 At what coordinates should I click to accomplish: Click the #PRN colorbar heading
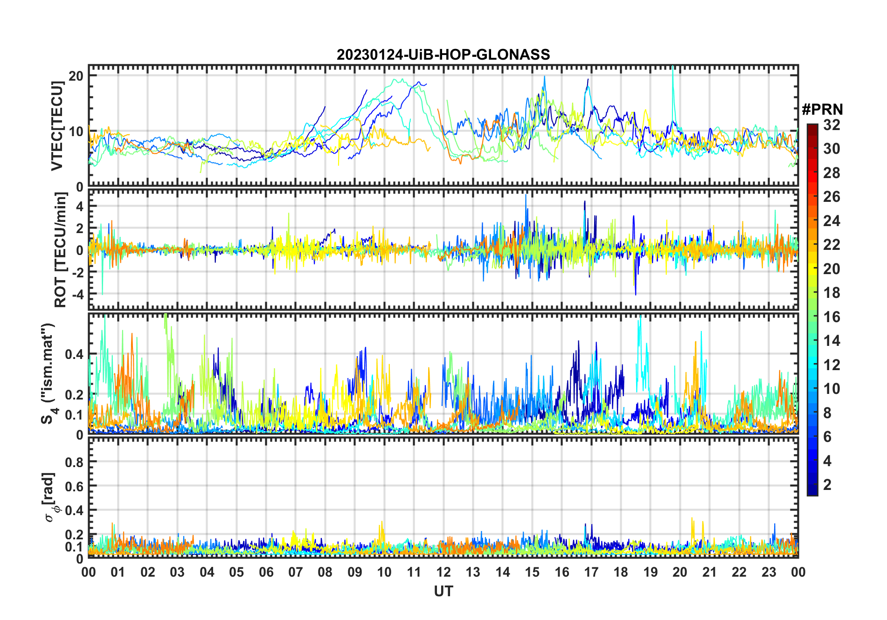[x=822, y=110]
